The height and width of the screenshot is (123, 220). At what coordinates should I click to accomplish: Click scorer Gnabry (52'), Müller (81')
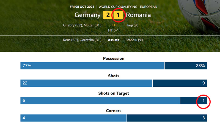(82, 25)
